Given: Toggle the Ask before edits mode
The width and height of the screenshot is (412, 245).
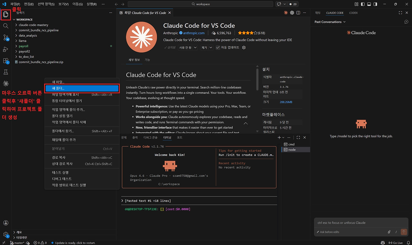Looking at the screenshot, I should point(328,232).
